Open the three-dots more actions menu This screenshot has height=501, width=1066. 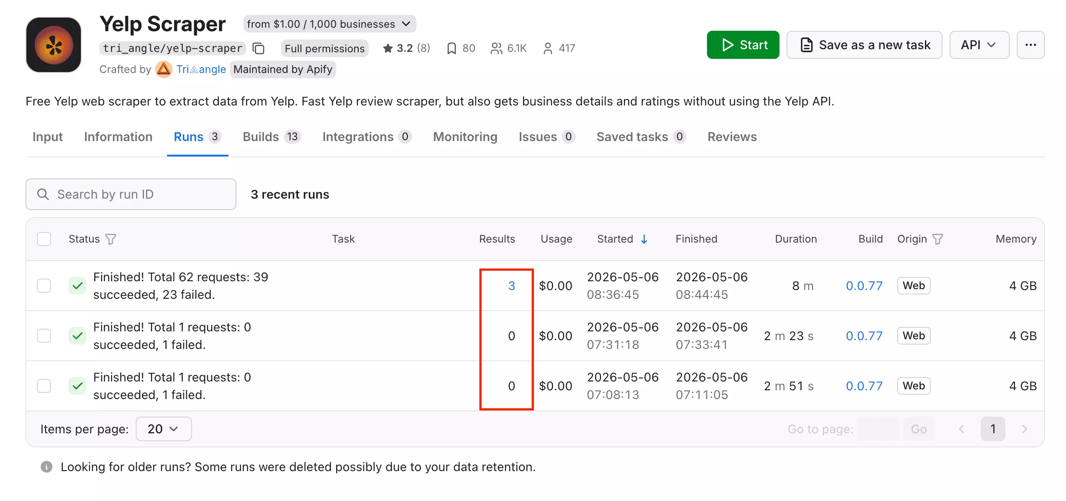coord(1030,45)
